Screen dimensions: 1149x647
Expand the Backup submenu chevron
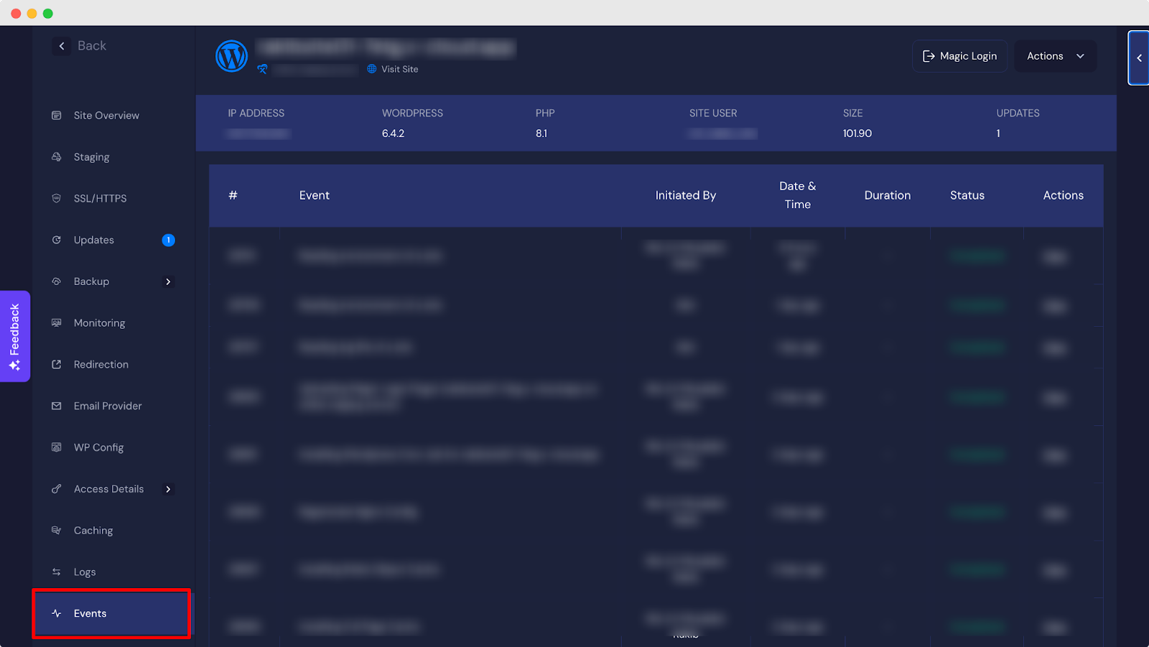pyautogui.click(x=168, y=281)
